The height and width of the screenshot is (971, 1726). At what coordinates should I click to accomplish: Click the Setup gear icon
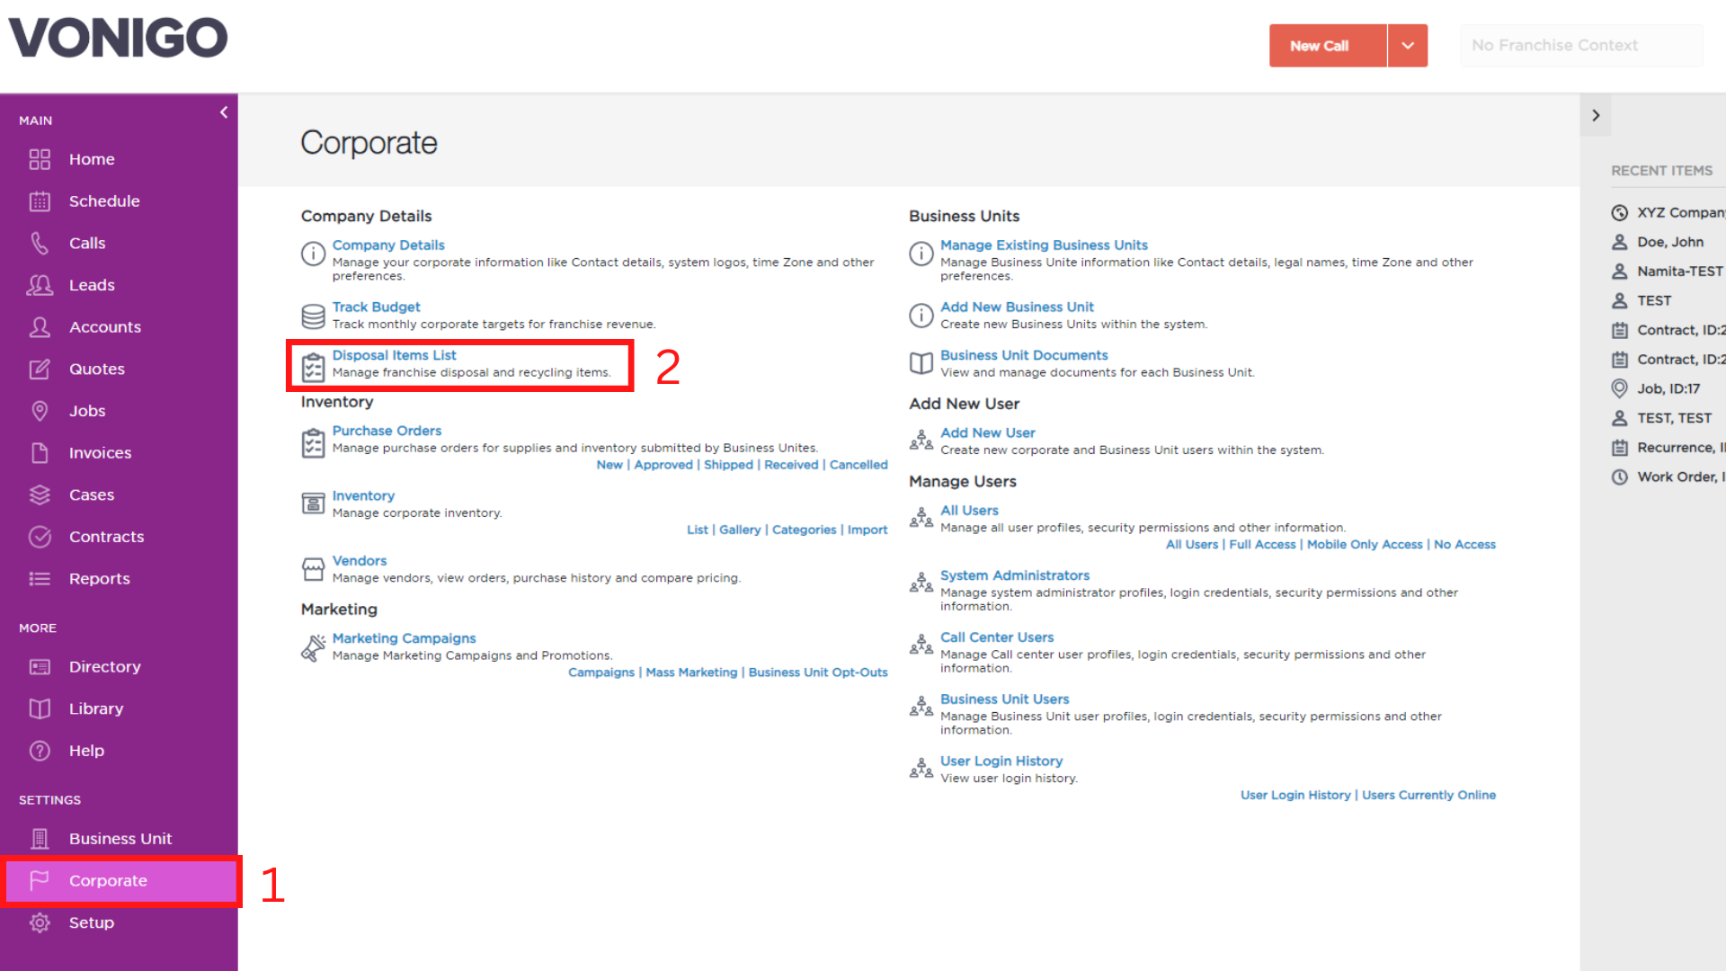(x=40, y=922)
